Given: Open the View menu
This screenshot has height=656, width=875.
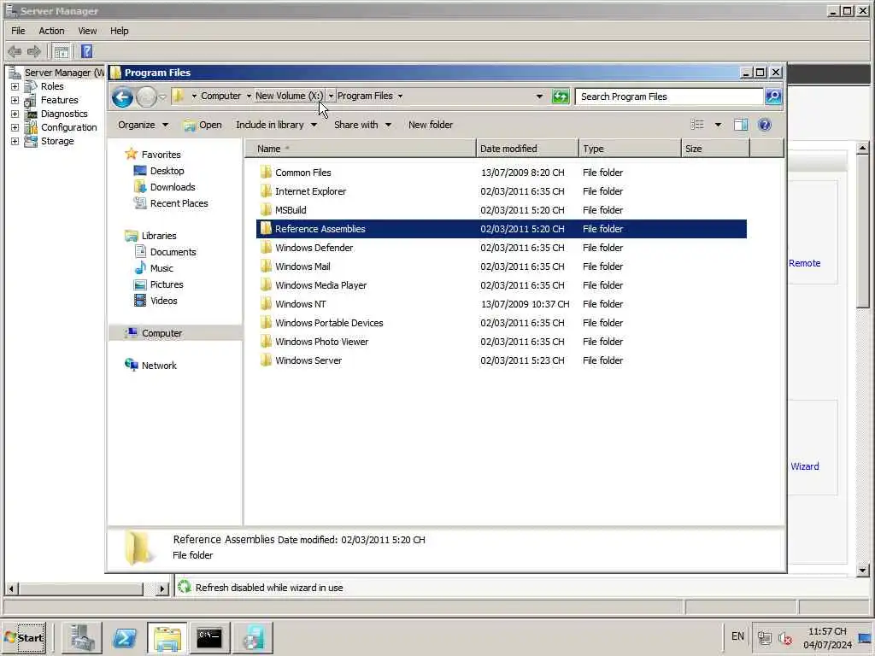Looking at the screenshot, I should [x=87, y=31].
